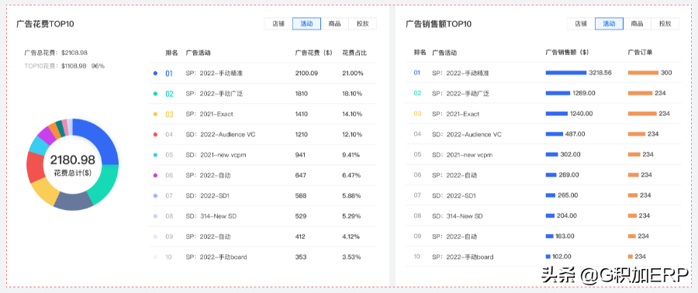
Task: Click the slate-gray segment of the donut chart
Action: (74, 202)
